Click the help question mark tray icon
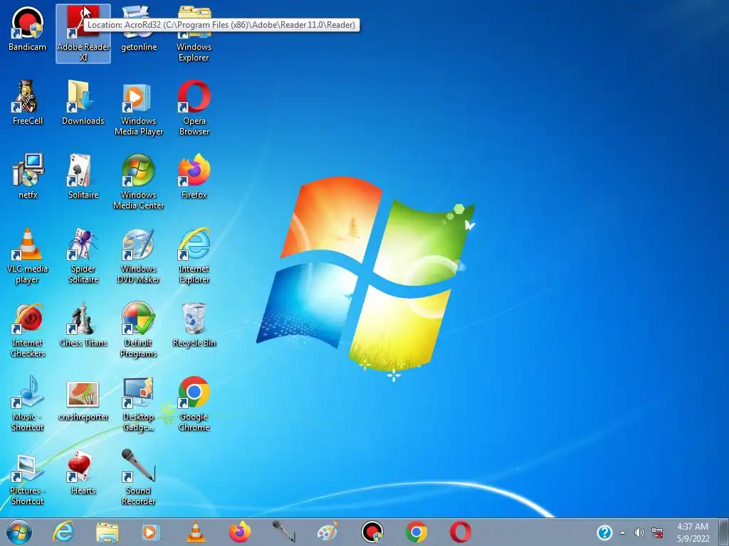The image size is (729, 546). pyautogui.click(x=604, y=532)
